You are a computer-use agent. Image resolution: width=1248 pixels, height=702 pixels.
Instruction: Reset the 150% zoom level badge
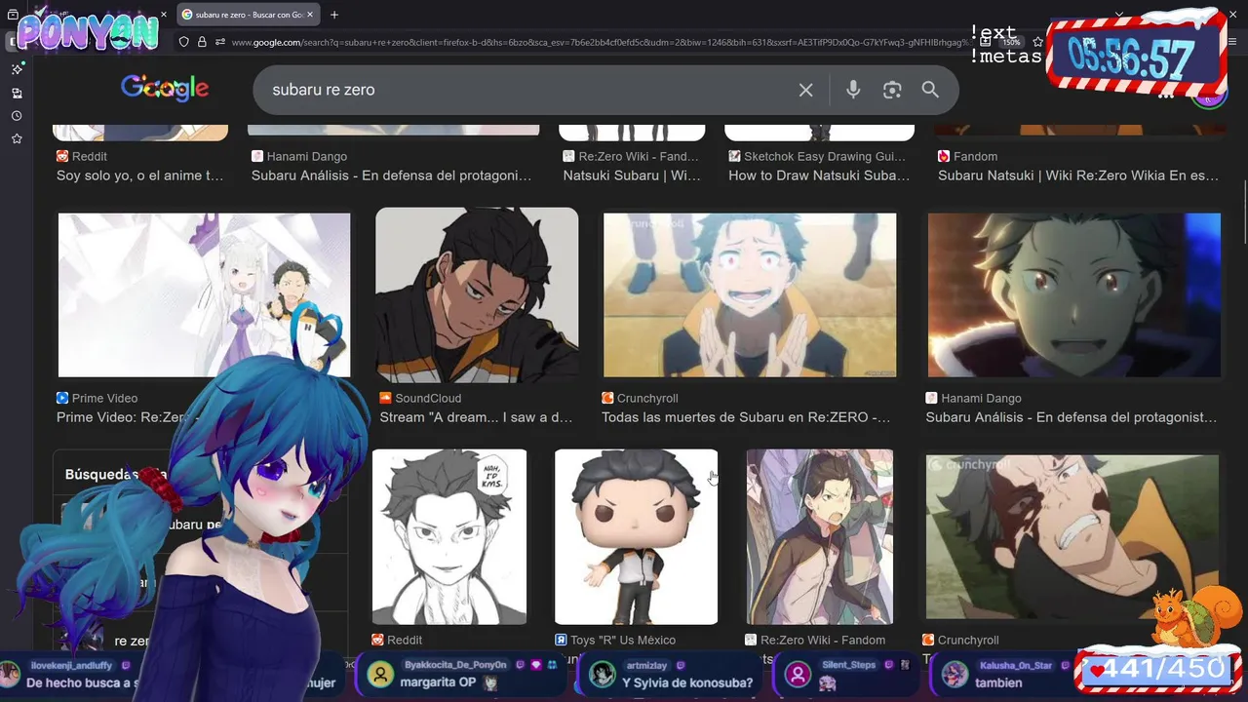(1012, 42)
